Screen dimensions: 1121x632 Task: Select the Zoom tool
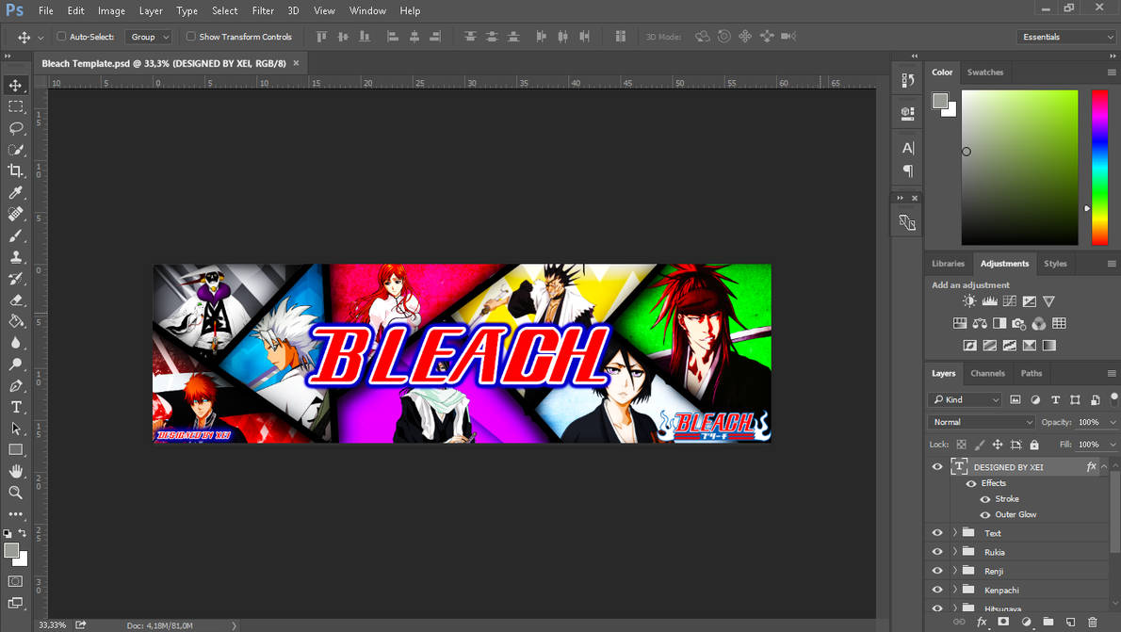coord(15,492)
